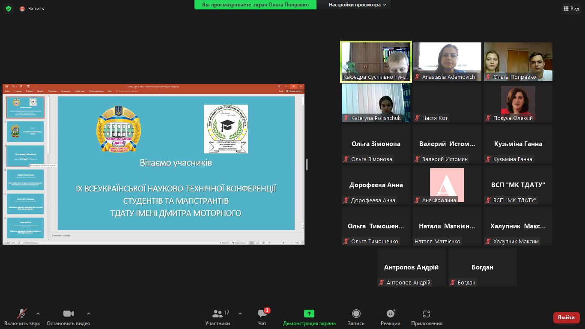
Task: Click the Вид gallery layout icon
Action: [x=566, y=9]
